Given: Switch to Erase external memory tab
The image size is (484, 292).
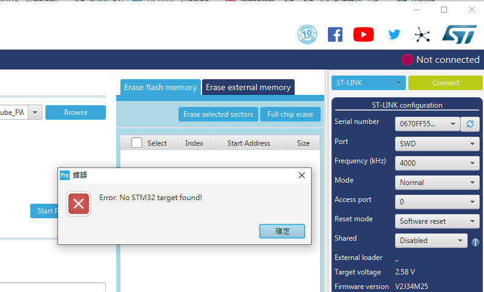Looking at the screenshot, I should 248,87.
